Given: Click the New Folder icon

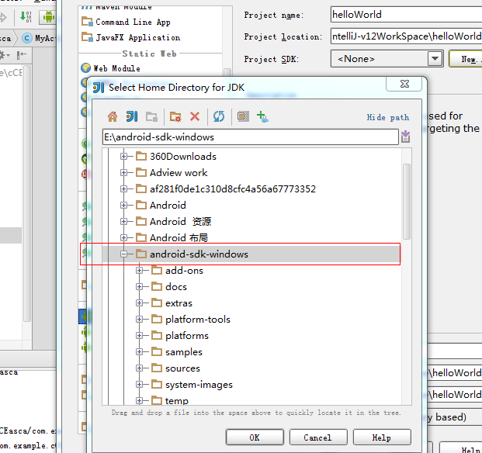Looking at the screenshot, I should (175, 116).
